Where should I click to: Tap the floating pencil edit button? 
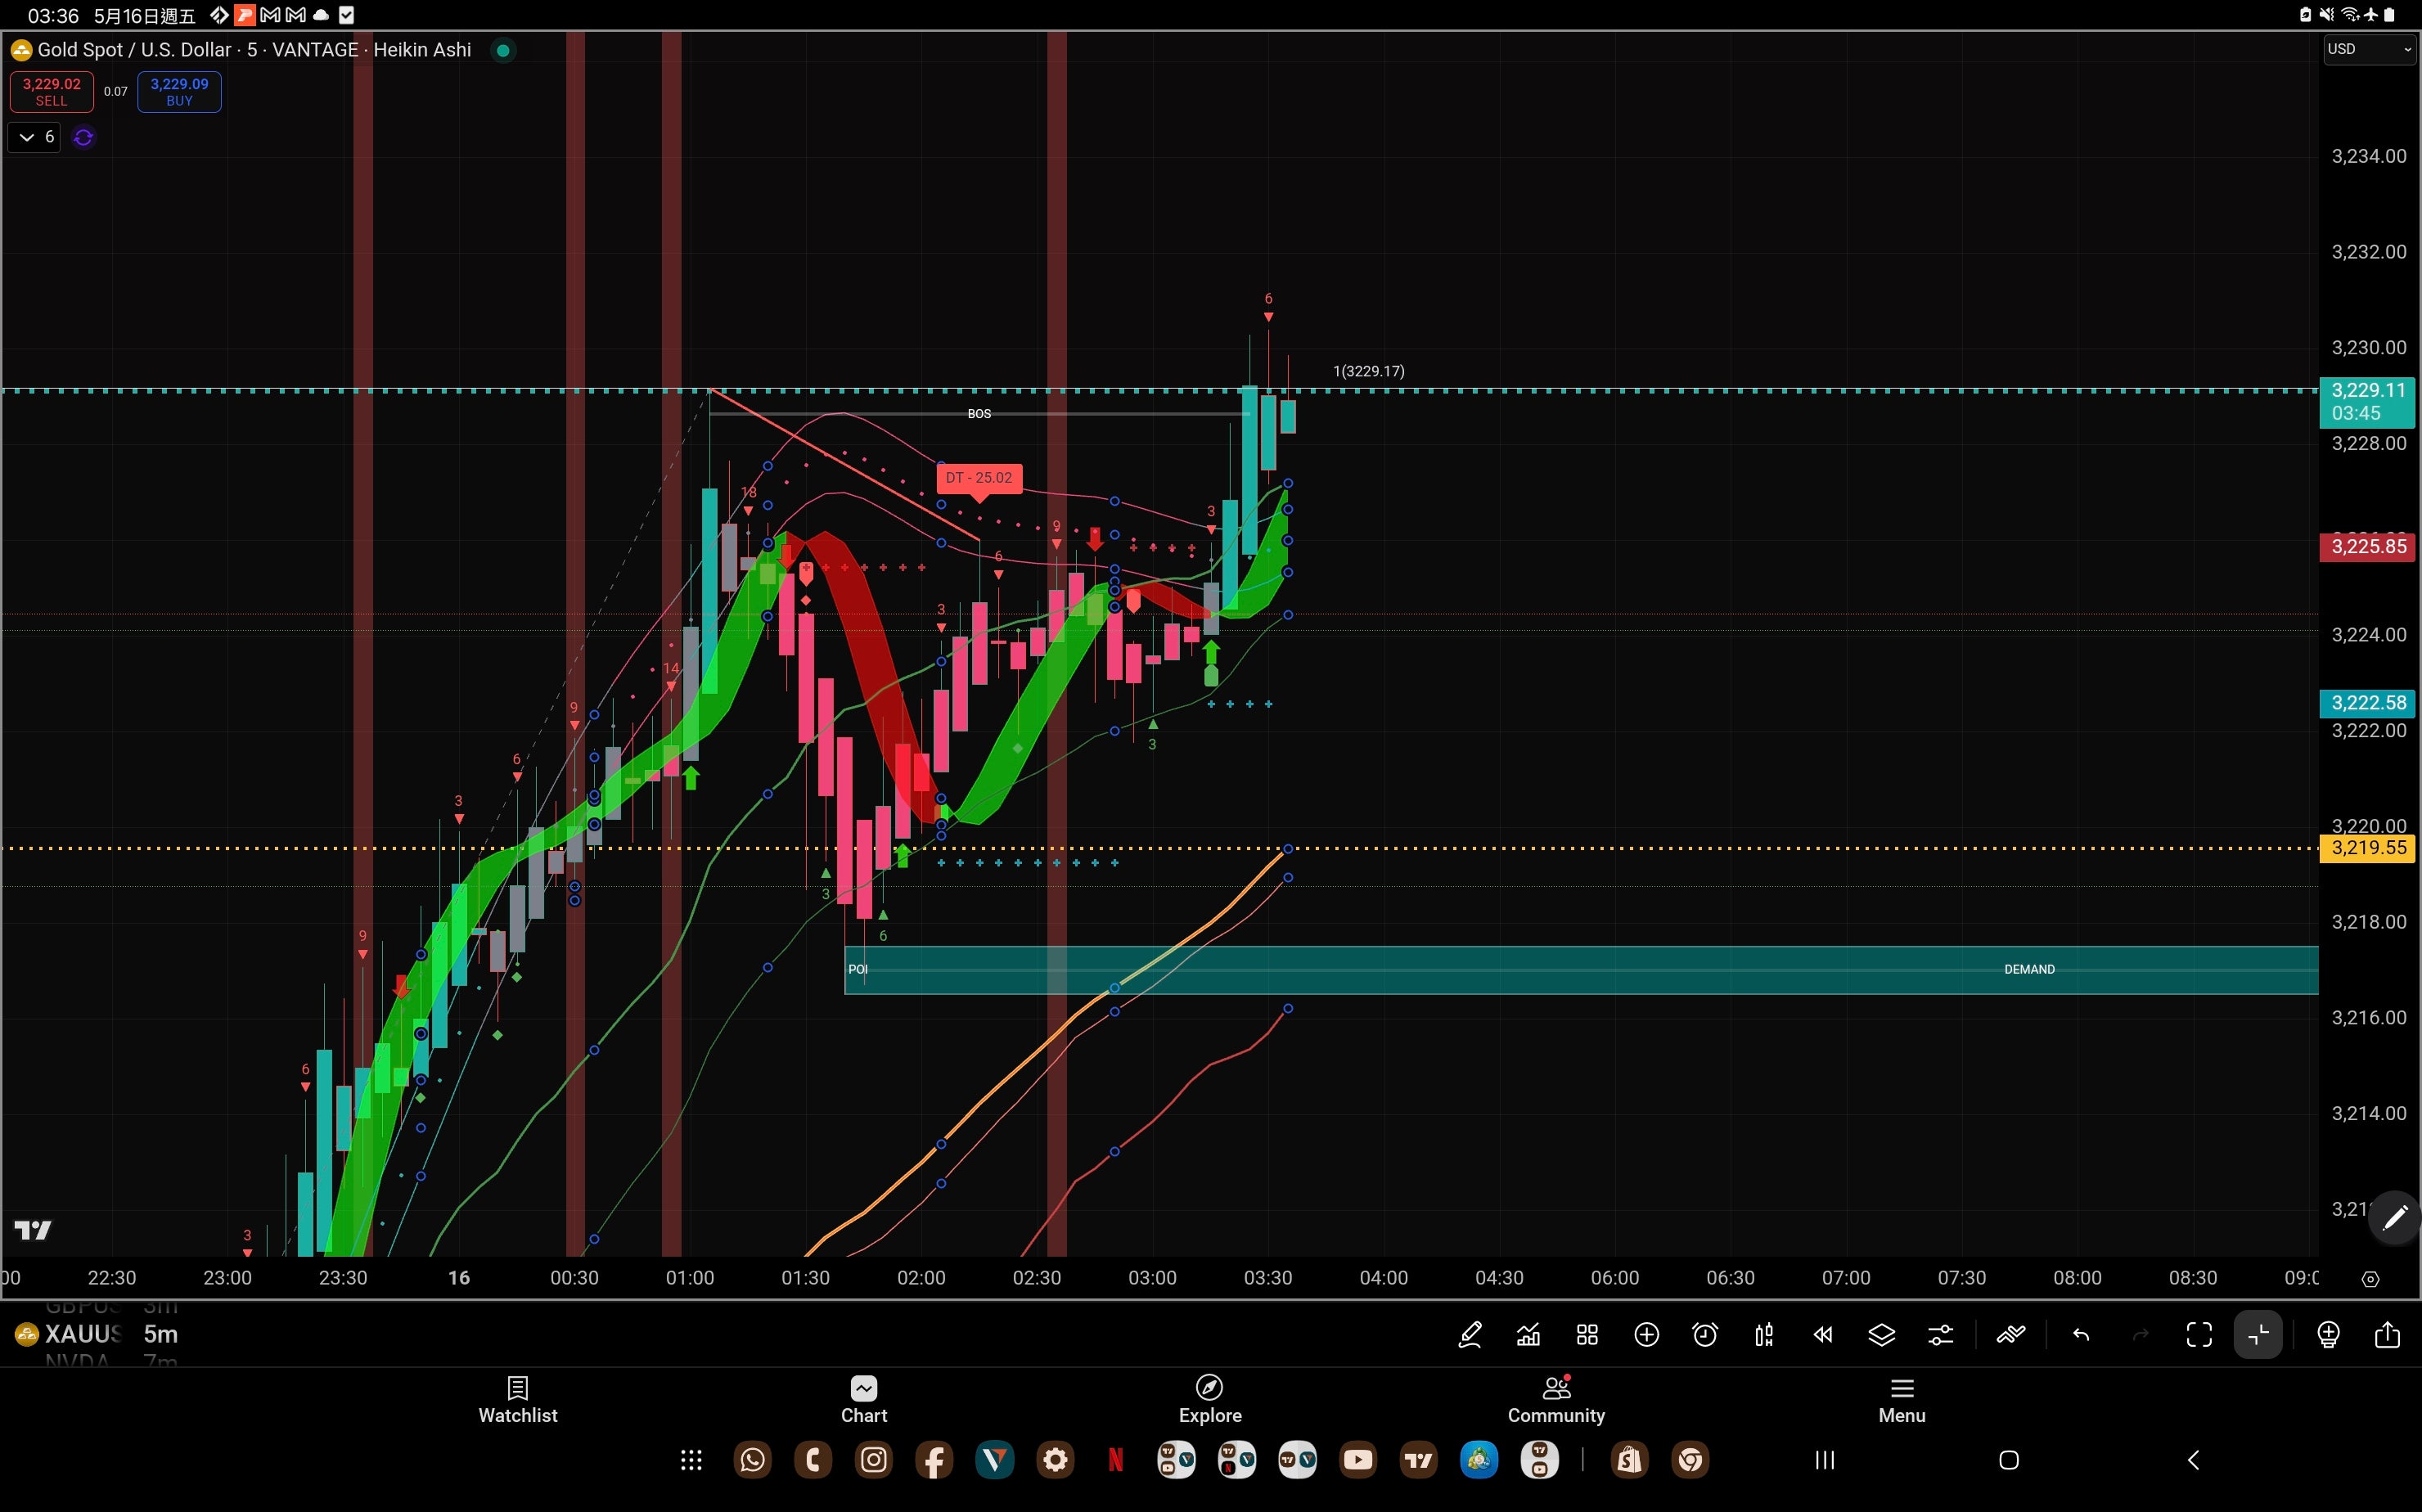(2395, 1218)
